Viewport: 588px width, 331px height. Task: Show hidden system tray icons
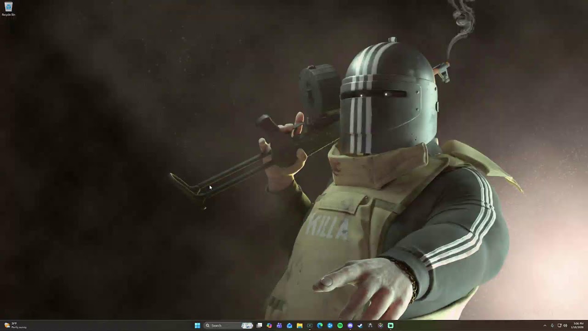[545, 325]
